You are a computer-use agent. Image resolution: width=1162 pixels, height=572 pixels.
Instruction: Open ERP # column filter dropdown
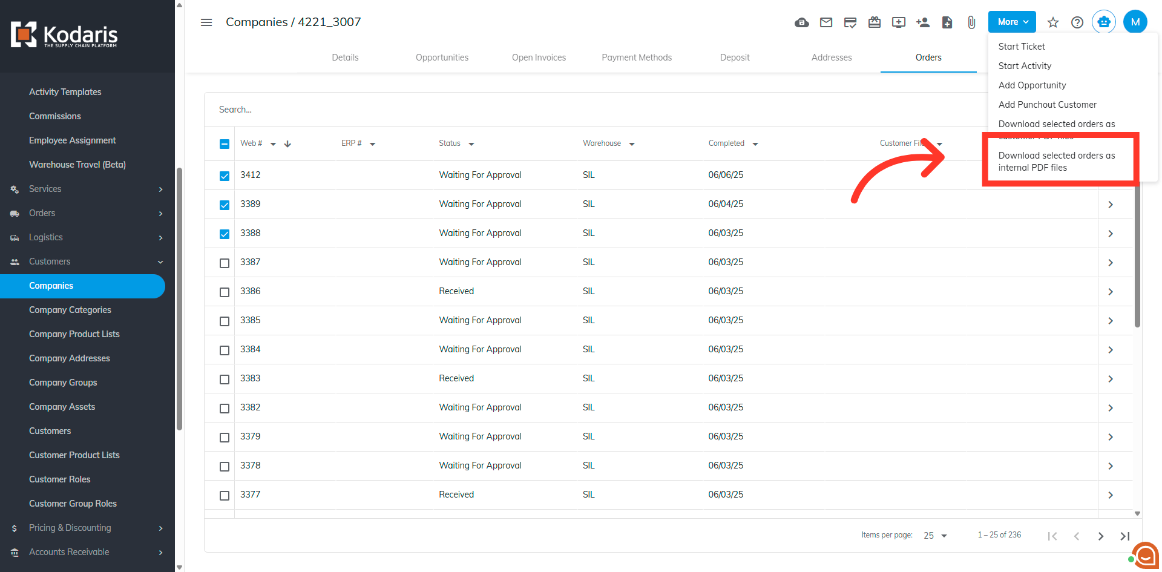[372, 144]
